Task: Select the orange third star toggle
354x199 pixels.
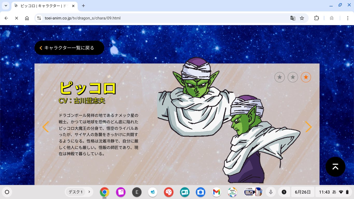Action: 306,77
